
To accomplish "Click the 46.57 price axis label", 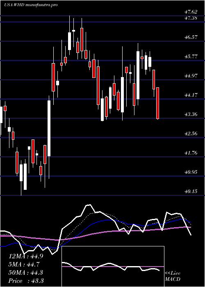I will point(191,37).
